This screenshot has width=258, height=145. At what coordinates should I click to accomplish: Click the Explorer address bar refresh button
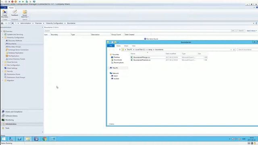click(x=234, y=50)
